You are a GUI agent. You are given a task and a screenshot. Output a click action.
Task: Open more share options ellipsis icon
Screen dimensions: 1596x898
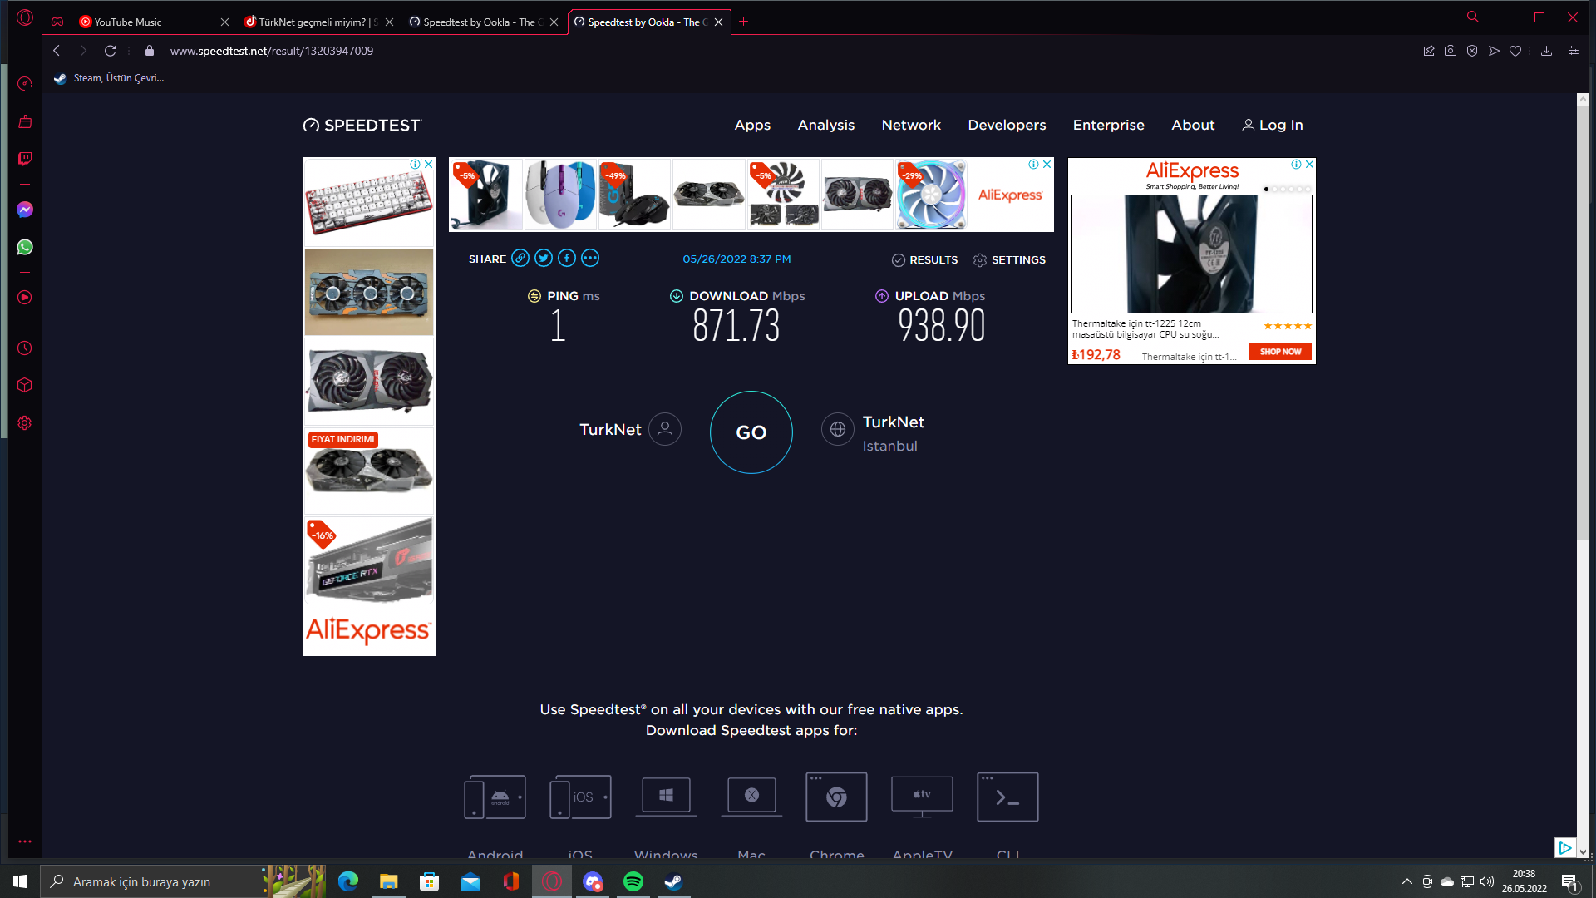[590, 259]
